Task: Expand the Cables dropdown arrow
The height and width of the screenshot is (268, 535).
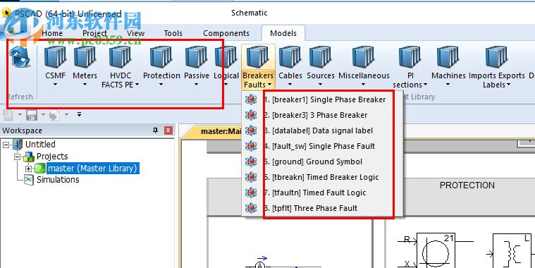Action: pyautogui.click(x=290, y=85)
